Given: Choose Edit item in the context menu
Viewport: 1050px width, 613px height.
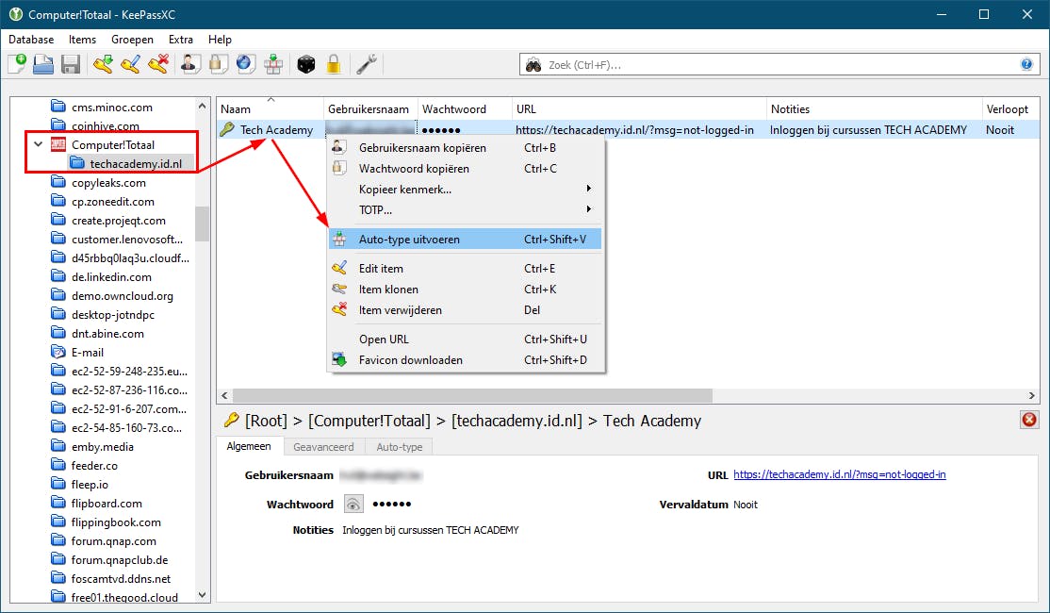Looking at the screenshot, I should [x=465, y=268].
